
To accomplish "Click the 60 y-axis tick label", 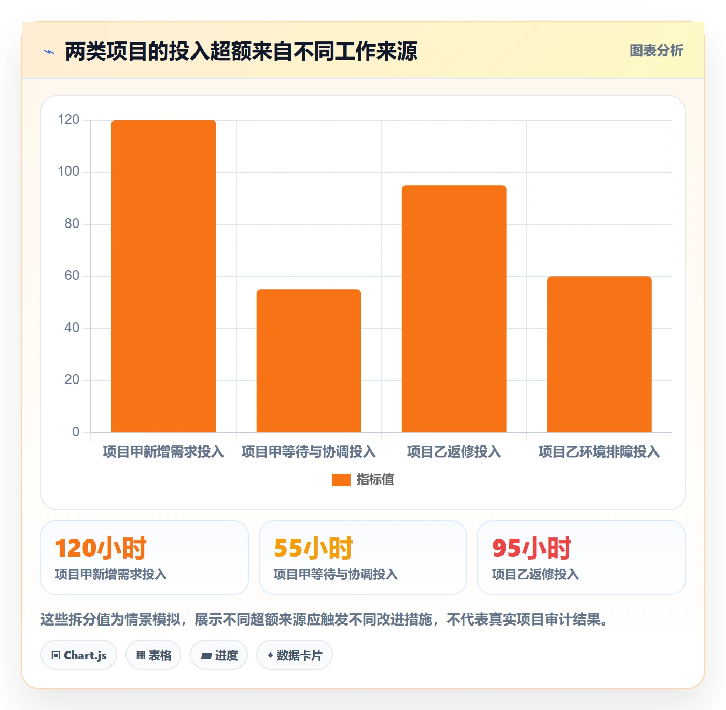I will pos(72,276).
